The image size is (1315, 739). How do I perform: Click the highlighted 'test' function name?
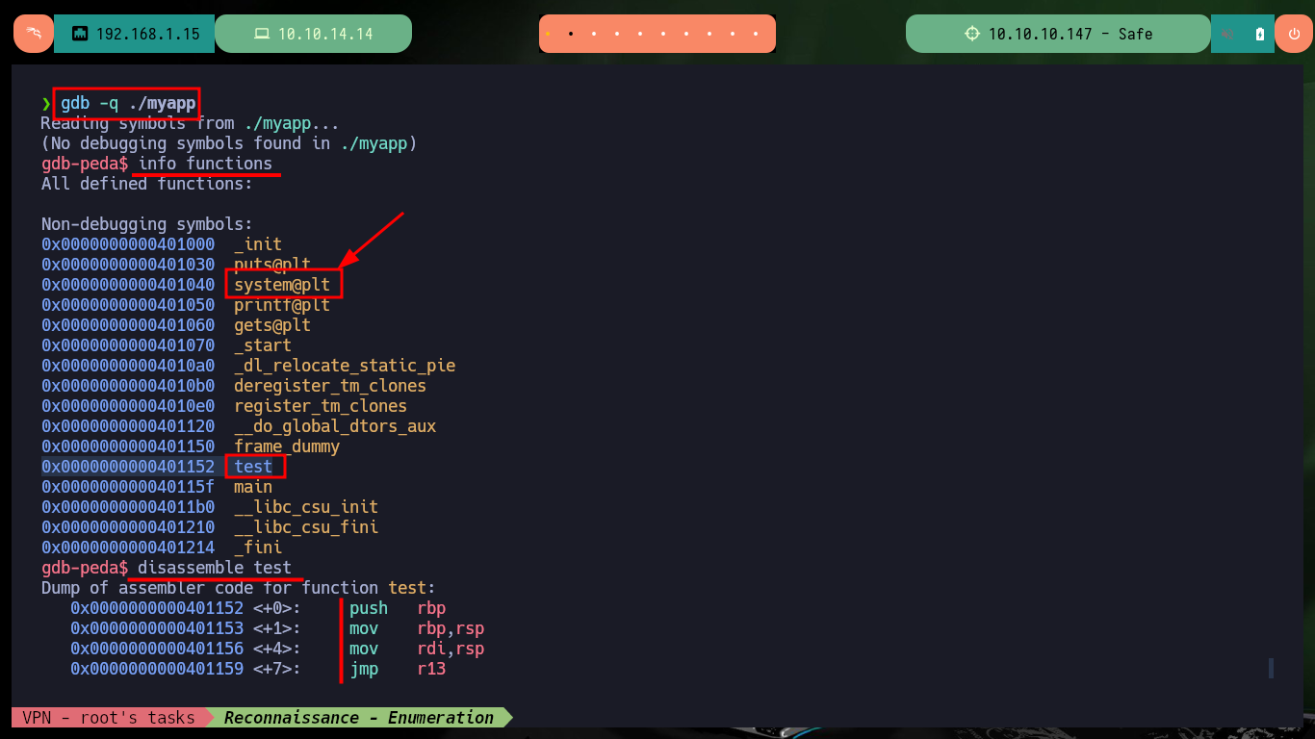253,467
